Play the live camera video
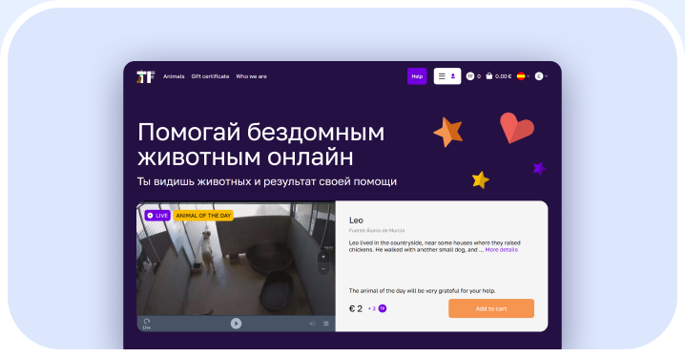 point(236,324)
